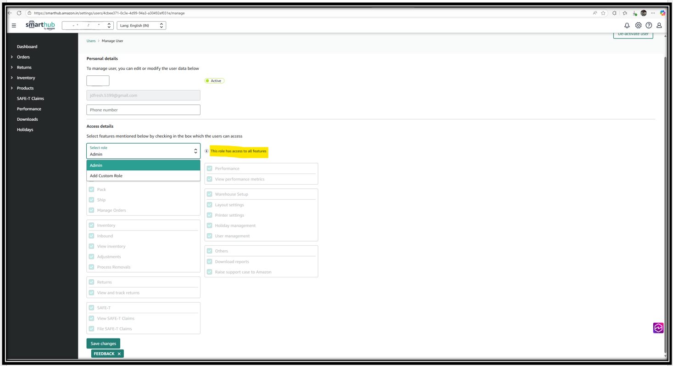The height and width of the screenshot is (366, 673).
Task: Open the hamburger navigation menu
Action: [x=14, y=26]
